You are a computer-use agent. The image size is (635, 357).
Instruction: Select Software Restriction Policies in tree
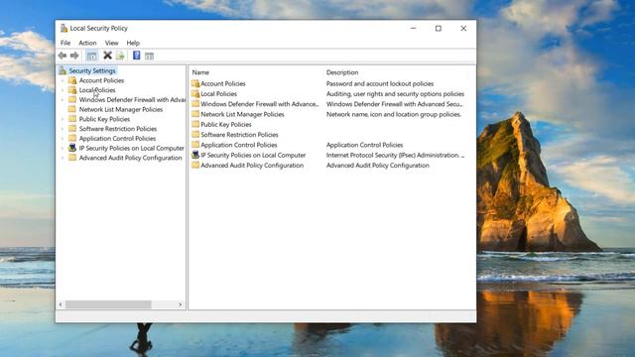(x=118, y=129)
